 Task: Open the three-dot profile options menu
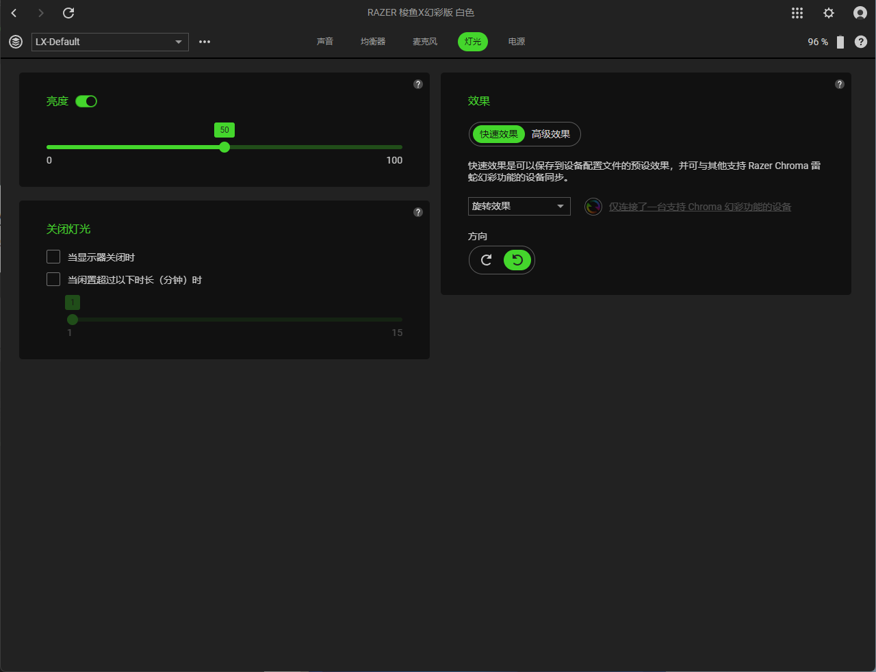[205, 42]
